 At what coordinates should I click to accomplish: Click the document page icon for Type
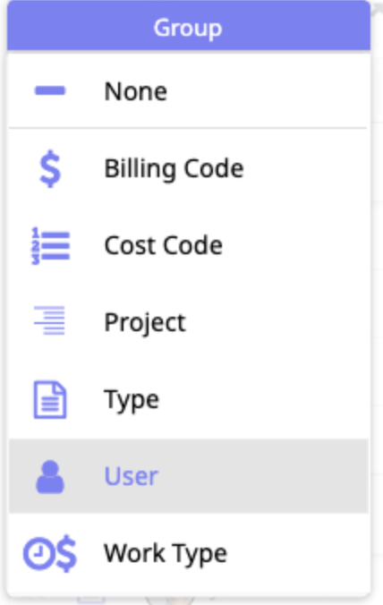click(50, 400)
